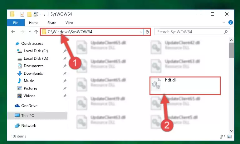Unpin Music via its pin icon
The height and width of the screenshot is (144, 240).
(x=65, y=81)
